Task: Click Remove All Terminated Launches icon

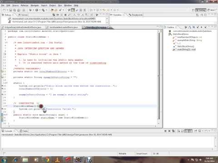Action: point(54,15)
